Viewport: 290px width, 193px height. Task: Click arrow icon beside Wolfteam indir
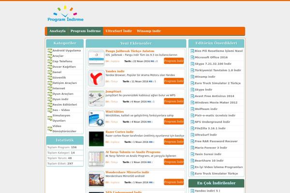pyautogui.click(x=192, y=110)
